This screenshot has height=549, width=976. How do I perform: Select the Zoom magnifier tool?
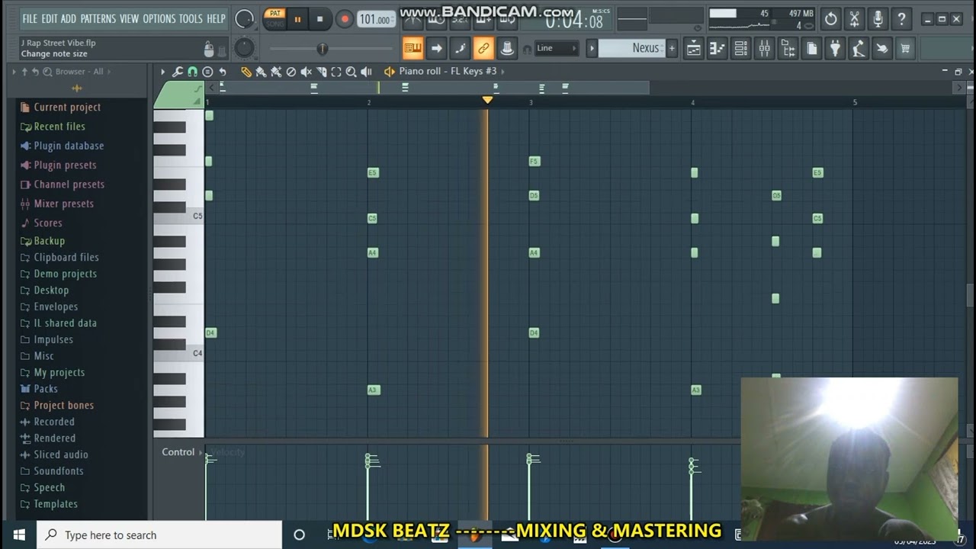pyautogui.click(x=352, y=72)
